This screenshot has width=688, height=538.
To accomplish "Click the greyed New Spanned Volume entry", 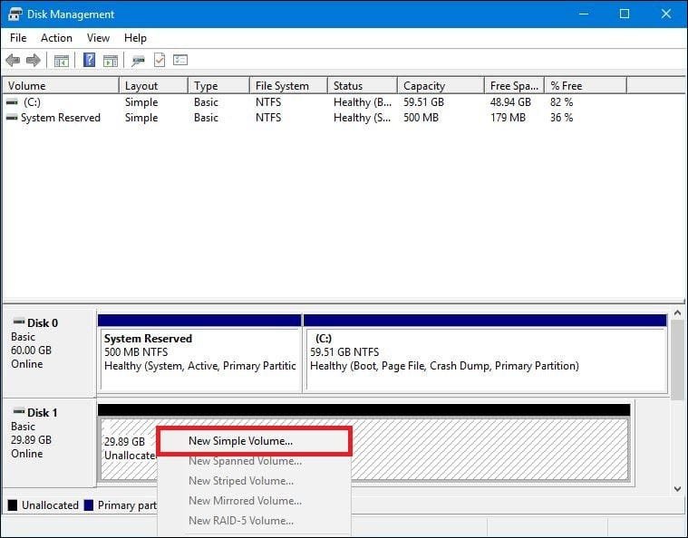I will pyautogui.click(x=254, y=461).
